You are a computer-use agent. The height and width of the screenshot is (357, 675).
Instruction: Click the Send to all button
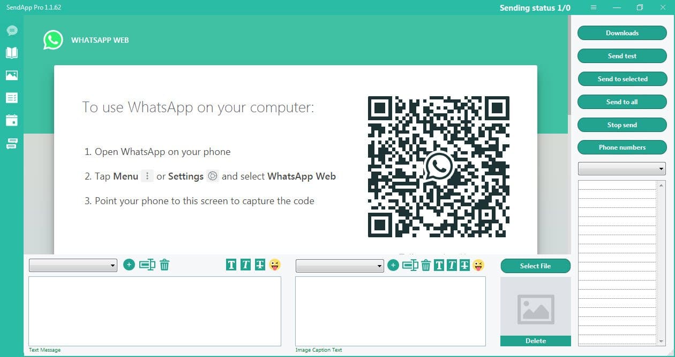(x=622, y=102)
